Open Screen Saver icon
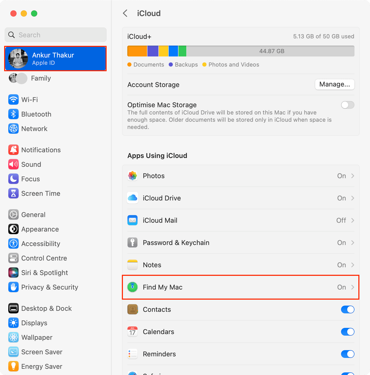Viewport: 370px width, 375px height. tap(13, 352)
